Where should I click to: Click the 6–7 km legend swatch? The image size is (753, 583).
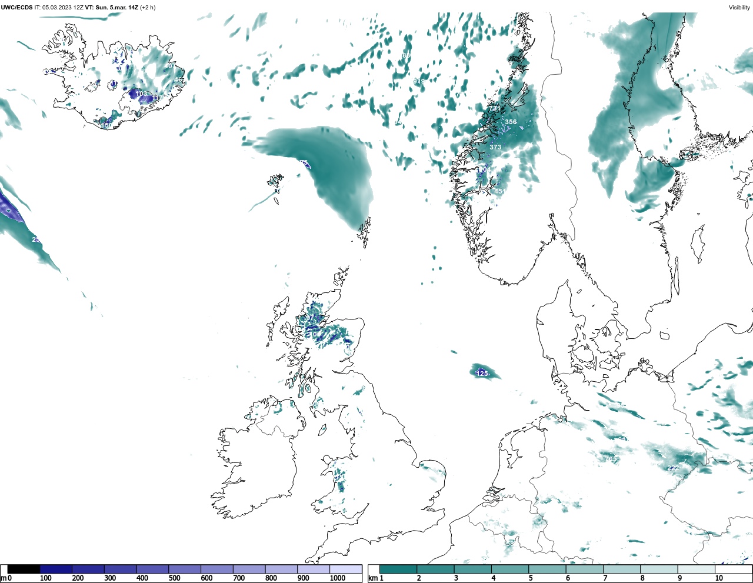pos(584,569)
